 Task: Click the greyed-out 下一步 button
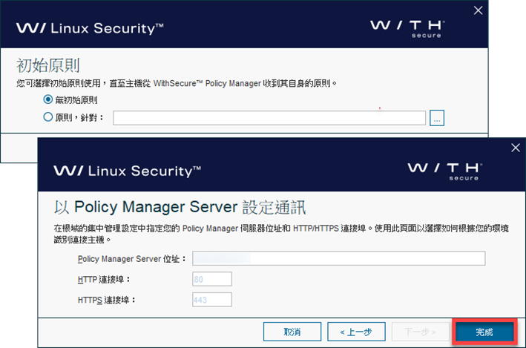421,332
